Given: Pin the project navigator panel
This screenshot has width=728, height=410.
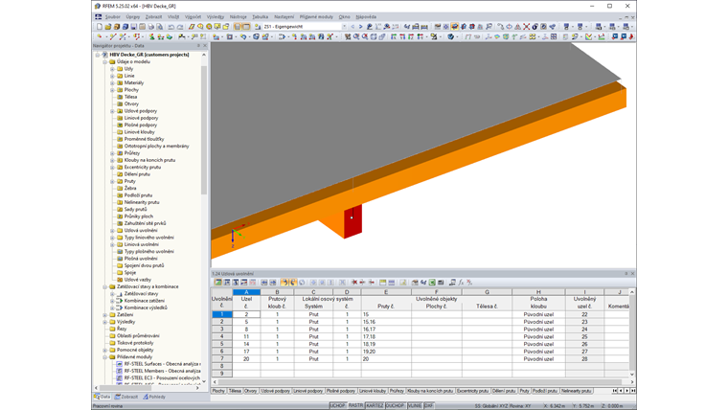Looking at the screenshot, I should [x=198, y=46].
